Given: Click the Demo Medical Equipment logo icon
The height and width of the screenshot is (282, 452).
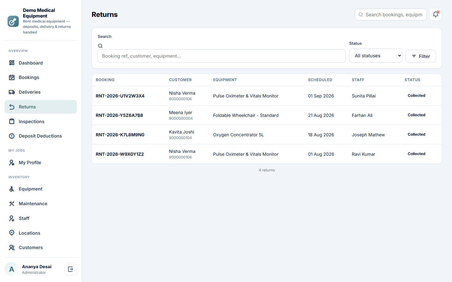Looking at the screenshot, I should [x=13, y=21].
